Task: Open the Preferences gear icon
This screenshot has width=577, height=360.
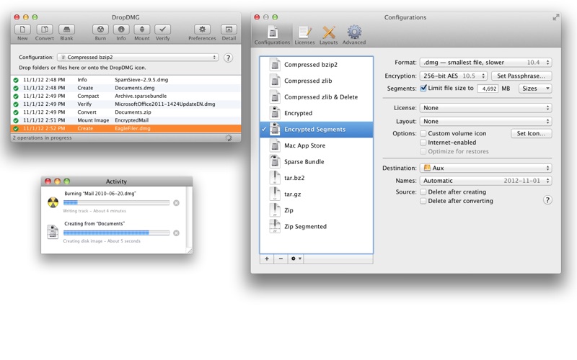Action: 202,30
